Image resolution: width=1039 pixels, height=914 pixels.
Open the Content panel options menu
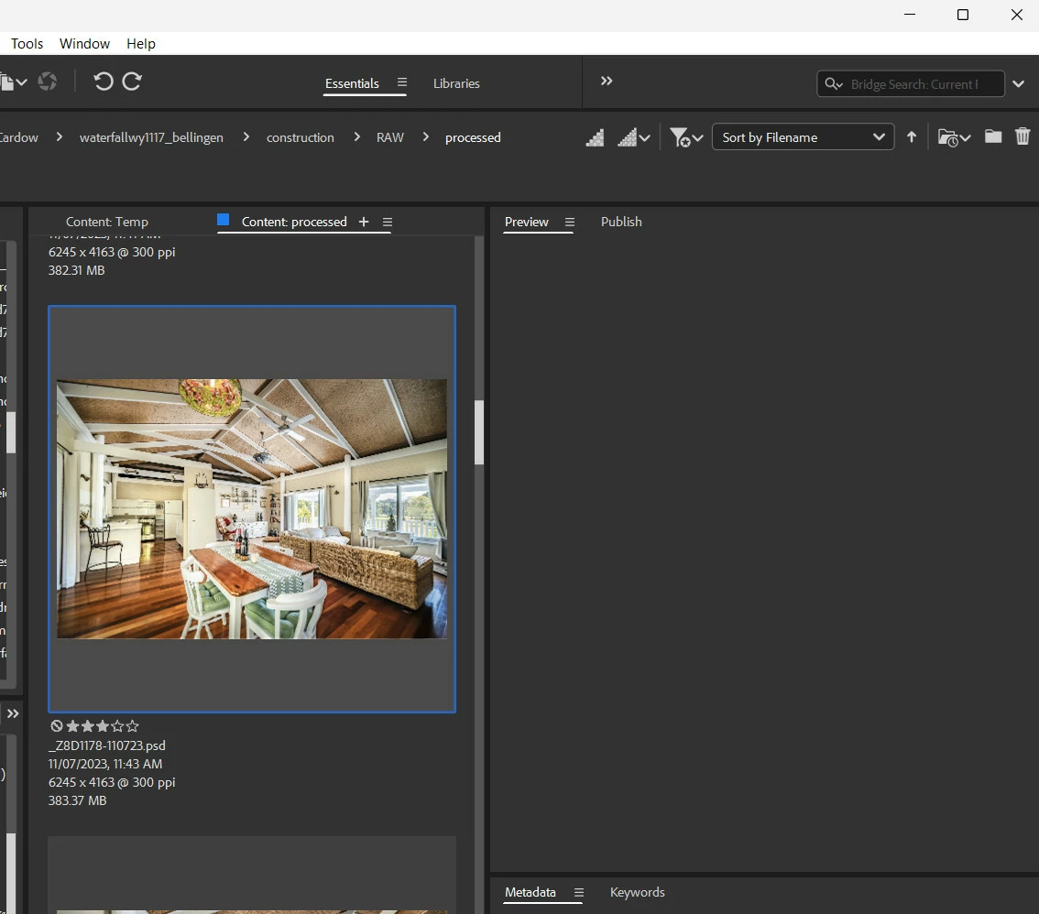tap(388, 223)
